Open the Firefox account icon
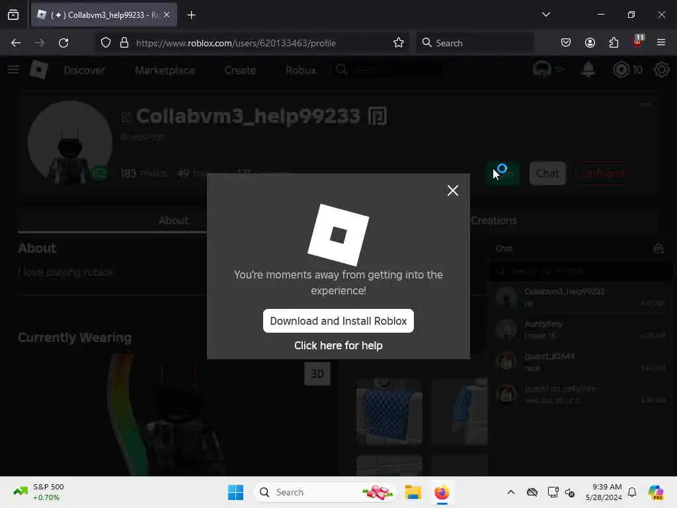 590,43
